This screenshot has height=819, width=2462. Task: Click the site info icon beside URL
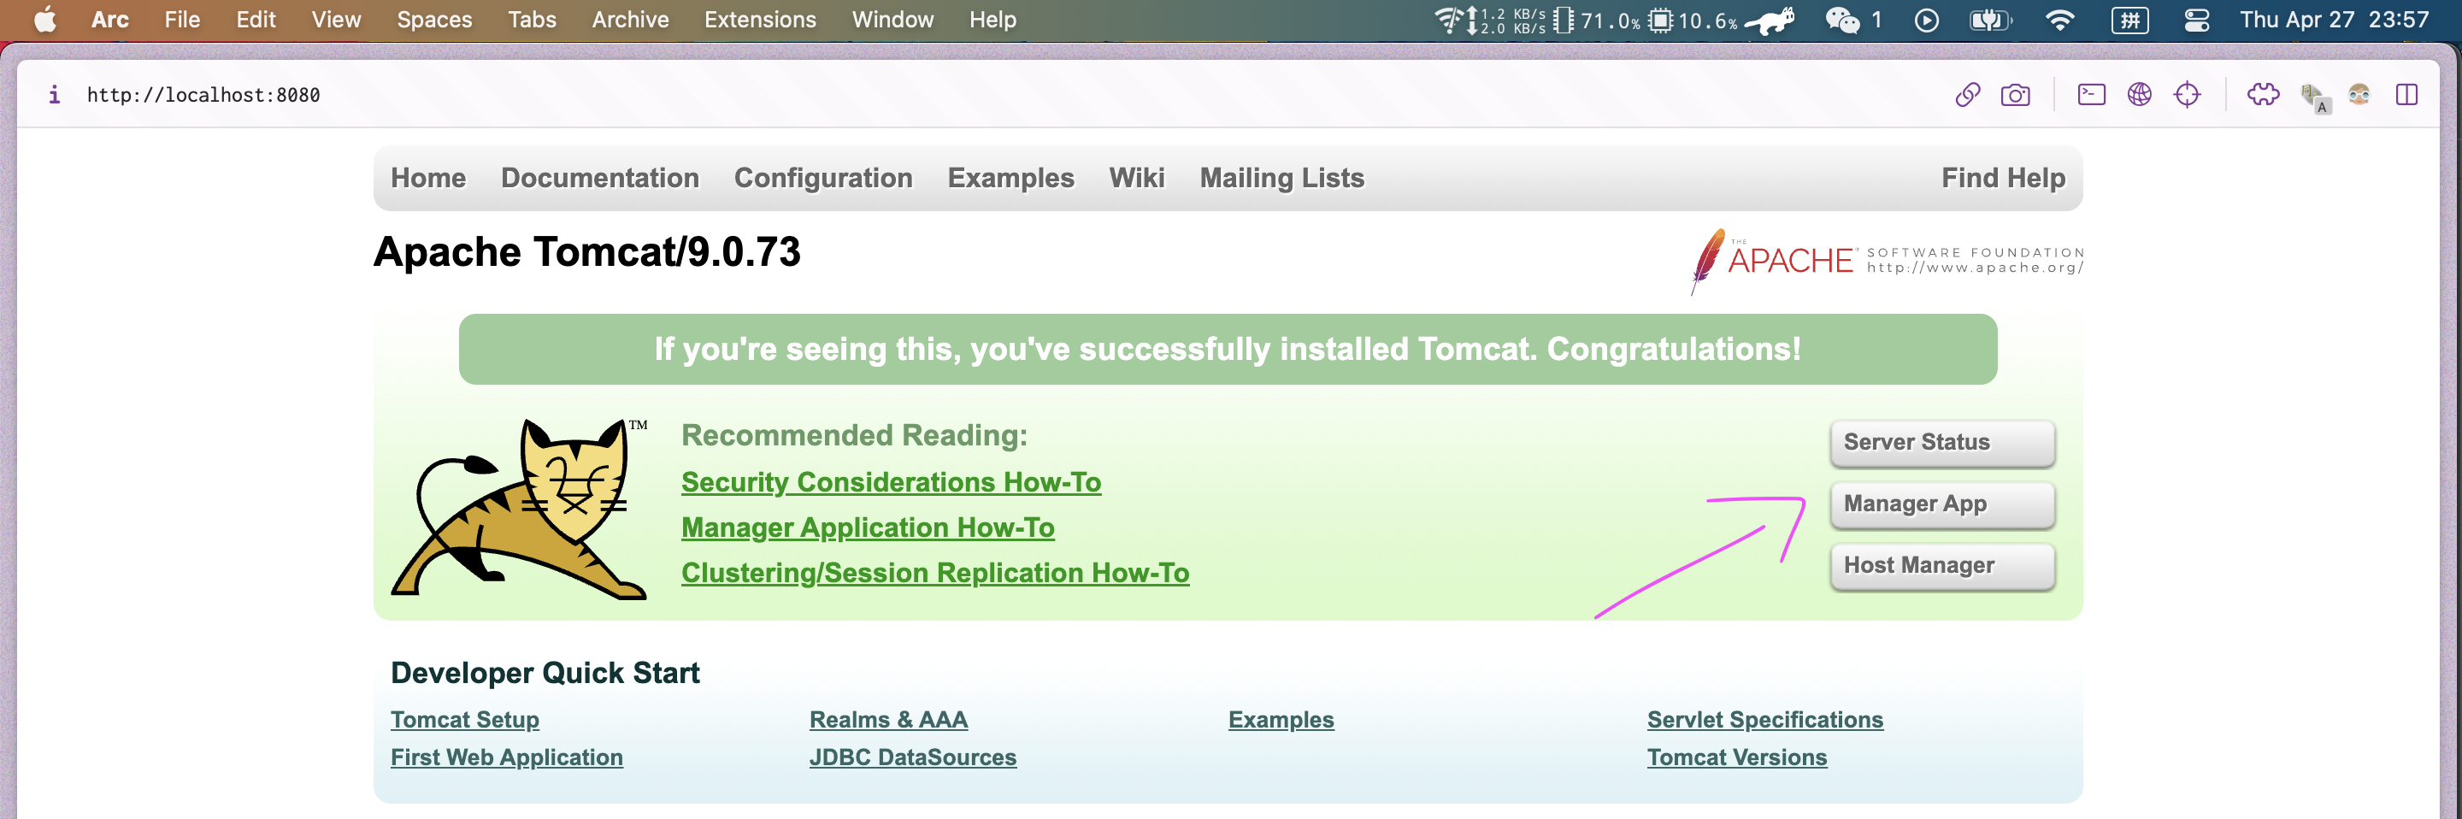55,94
